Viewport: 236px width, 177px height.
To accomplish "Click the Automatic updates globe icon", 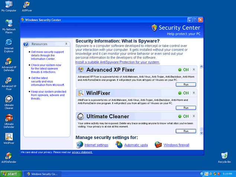I will pyautogui.click(x=119, y=145).
